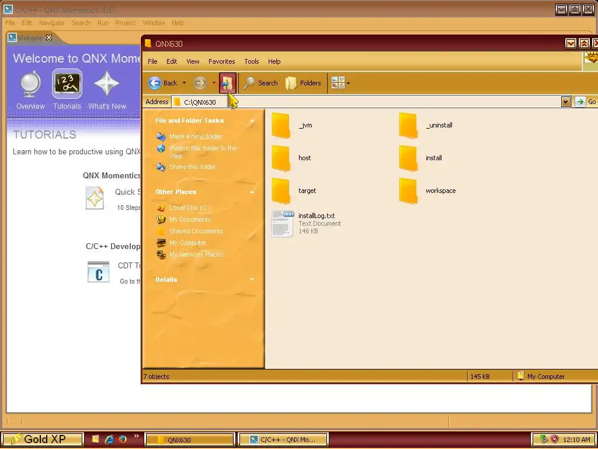Click Share this folder link
This screenshot has height=449, width=598.
193,167
